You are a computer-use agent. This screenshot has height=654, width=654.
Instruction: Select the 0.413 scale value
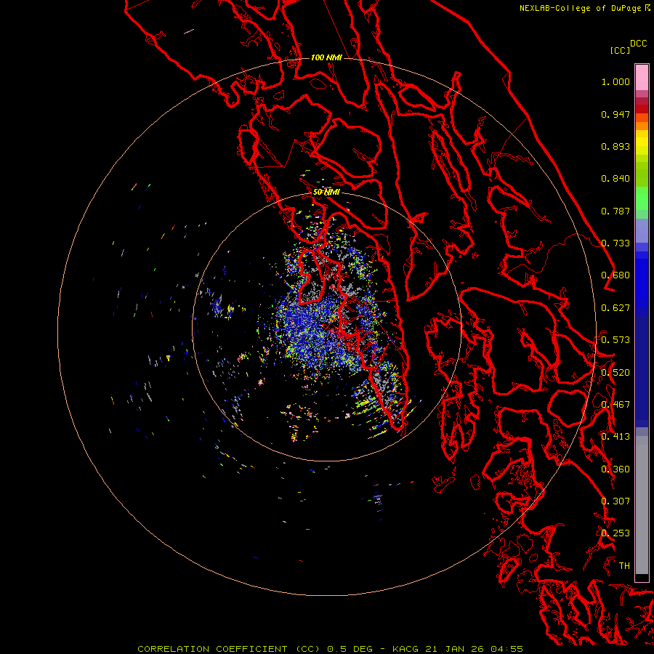615,437
